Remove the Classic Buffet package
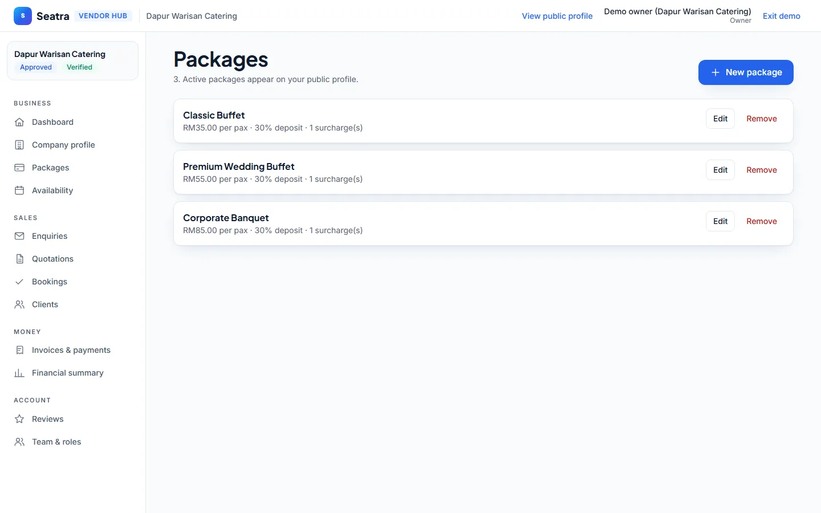This screenshot has width=821, height=513. tap(762, 119)
